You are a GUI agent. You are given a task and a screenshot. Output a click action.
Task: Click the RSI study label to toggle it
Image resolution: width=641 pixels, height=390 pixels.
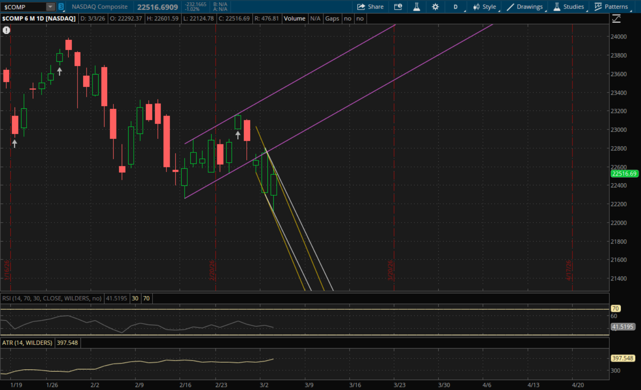[51, 298]
